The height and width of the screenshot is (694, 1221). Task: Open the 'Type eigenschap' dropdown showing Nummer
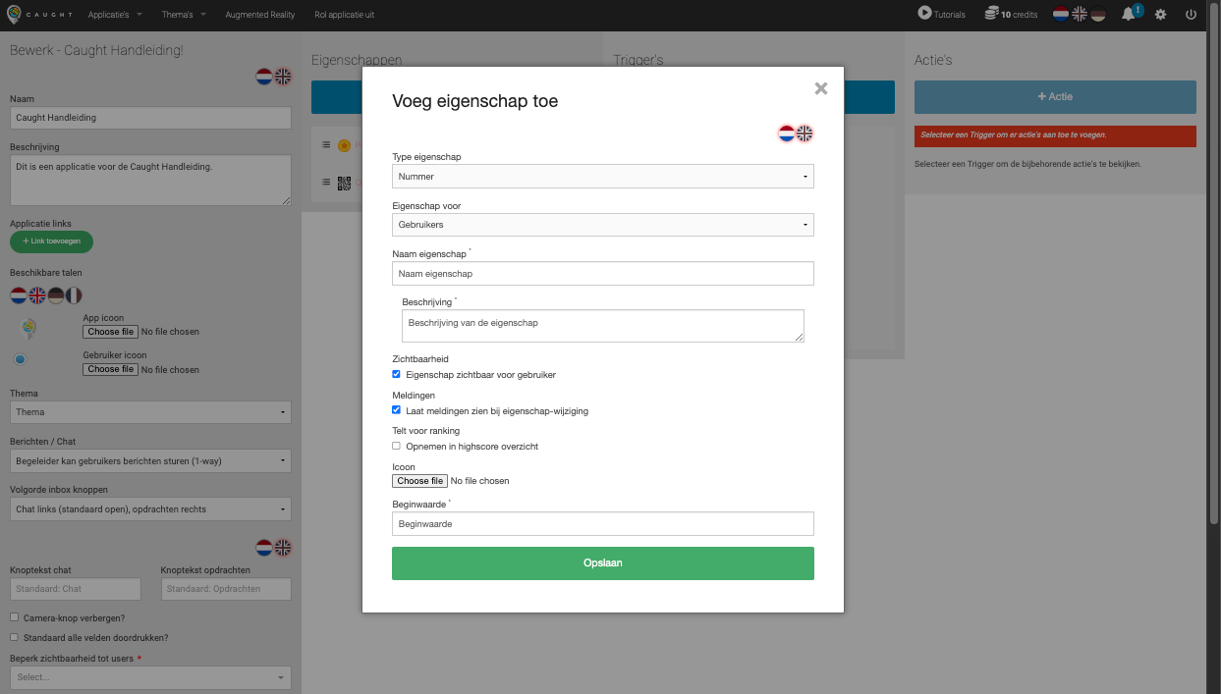pyautogui.click(x=602, y=176)
